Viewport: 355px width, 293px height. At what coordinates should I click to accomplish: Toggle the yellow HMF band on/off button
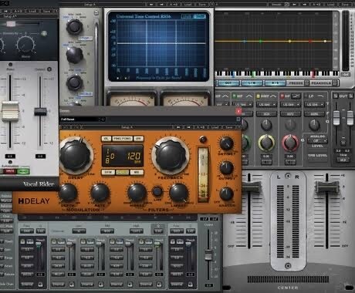[x=259, y=96]
